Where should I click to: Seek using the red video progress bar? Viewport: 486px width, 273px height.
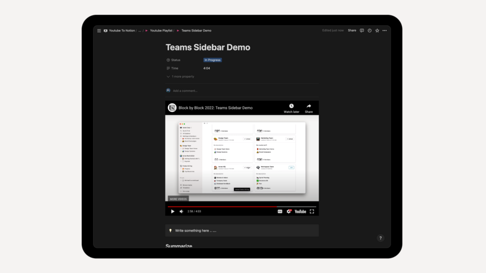pos(242,206)
